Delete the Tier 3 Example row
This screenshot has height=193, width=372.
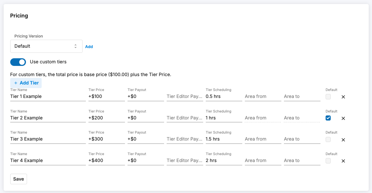pyautogui.click(x=343, y=140)
